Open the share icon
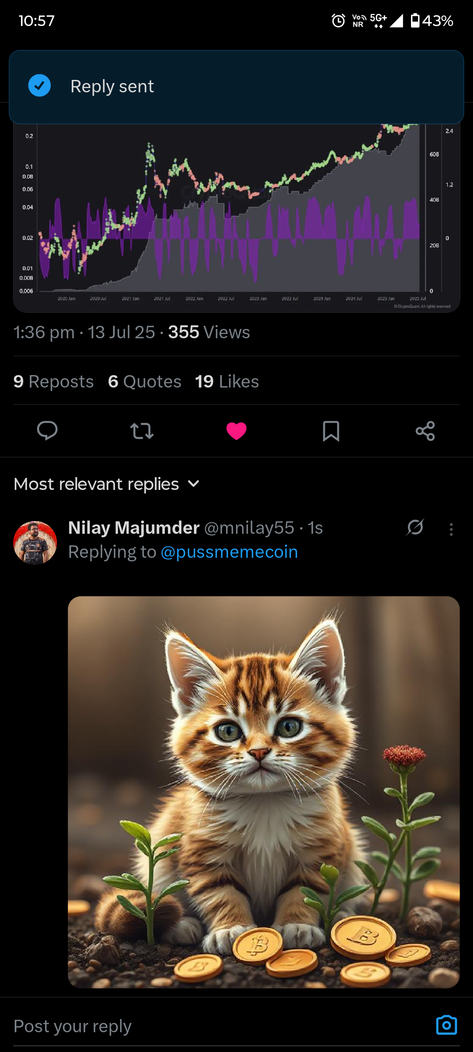 click(x=425, y=431)
